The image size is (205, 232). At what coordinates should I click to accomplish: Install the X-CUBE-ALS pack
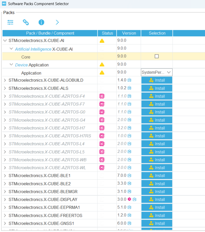[x=157, y=88]
